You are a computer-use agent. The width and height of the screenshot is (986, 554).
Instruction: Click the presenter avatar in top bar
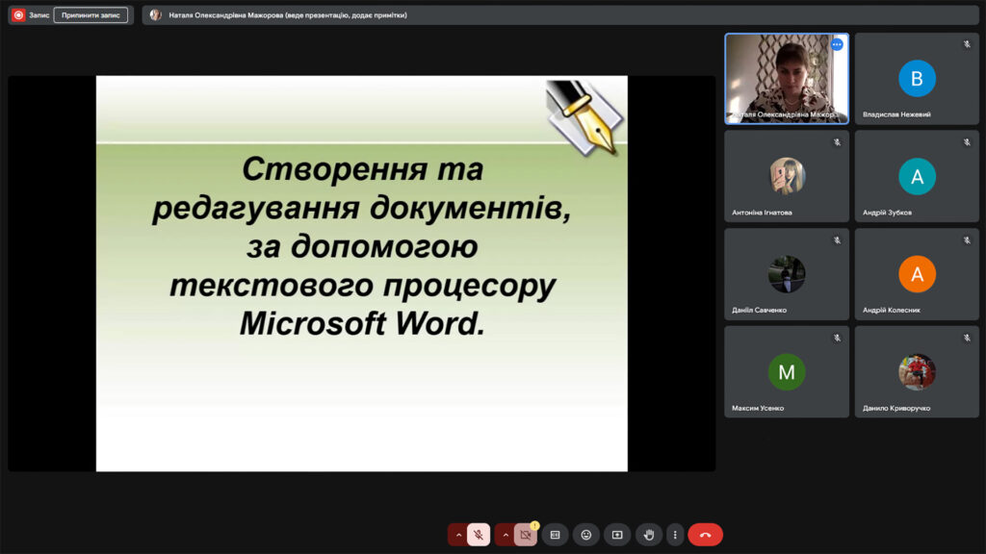(x=155, y=15)
